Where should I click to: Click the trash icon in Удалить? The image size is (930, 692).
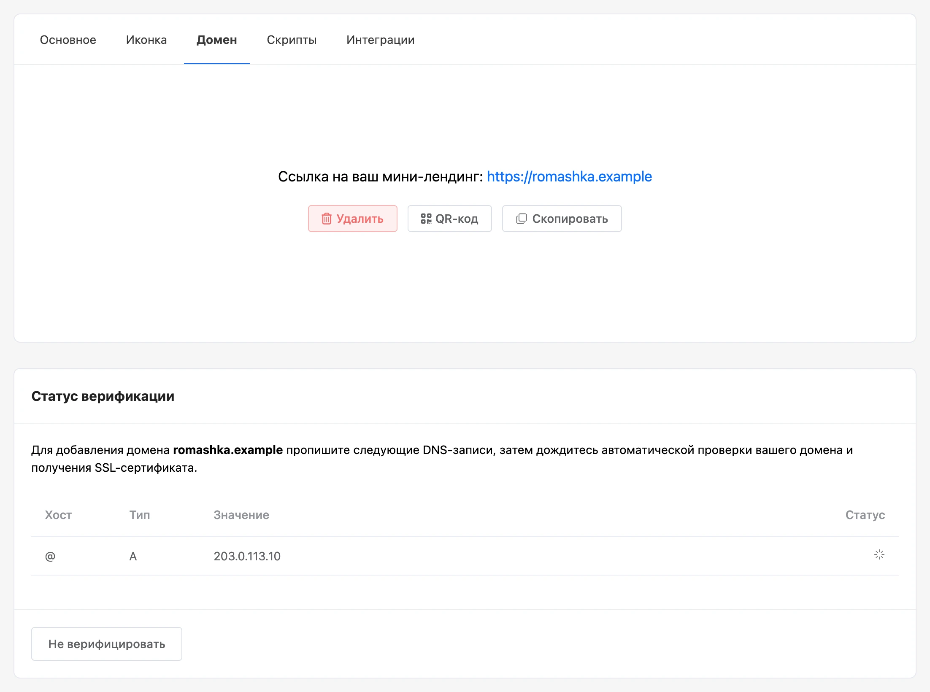pyautogui.click(x=327, y=219)
